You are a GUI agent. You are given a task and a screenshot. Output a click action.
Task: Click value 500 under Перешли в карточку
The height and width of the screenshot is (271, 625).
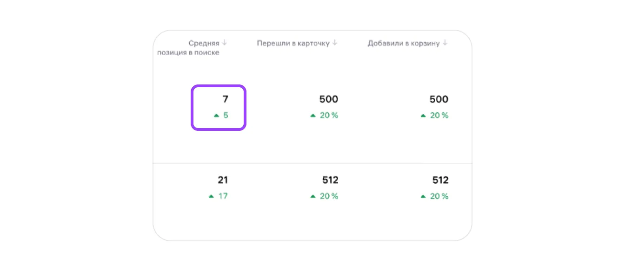pyautogui.click(x=329, y=99)
